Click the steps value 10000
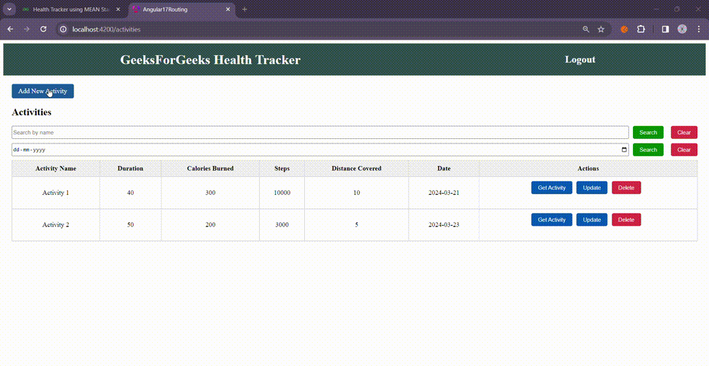This screenshot has height=366, width=709. [x=282, y=193]
